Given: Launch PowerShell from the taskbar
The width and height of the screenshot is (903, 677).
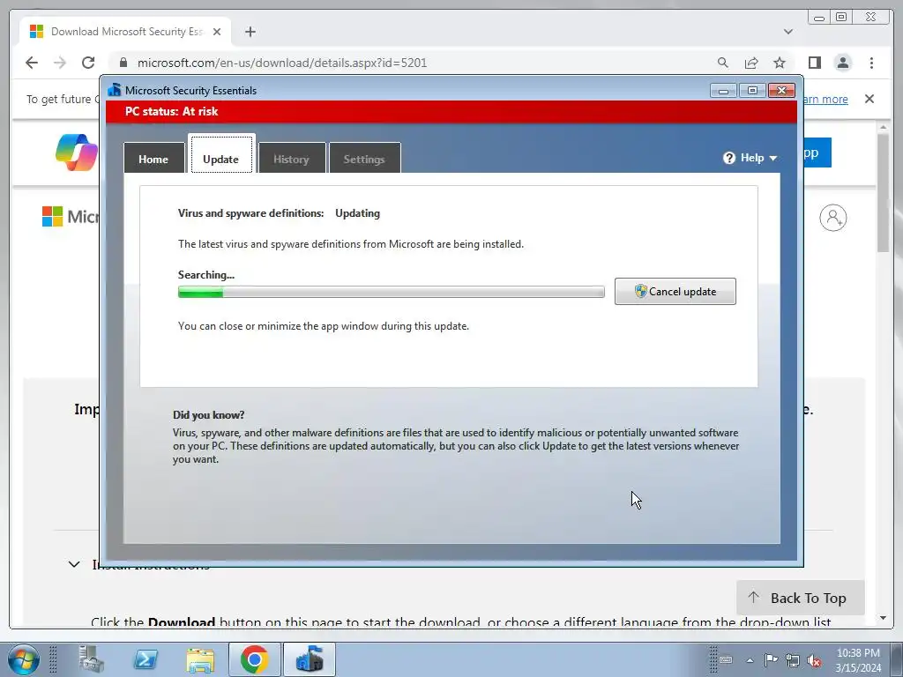Looking at the screenshot, I should tap(146, 659).
